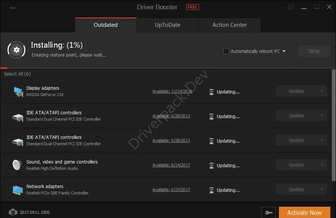This screenshot has height=218, width=336.
Task: Open Available: 6/14/2017 driver link
Action: pyautogui.click(x=171, y=165)
